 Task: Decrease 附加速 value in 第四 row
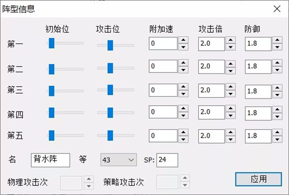(183, 115)
